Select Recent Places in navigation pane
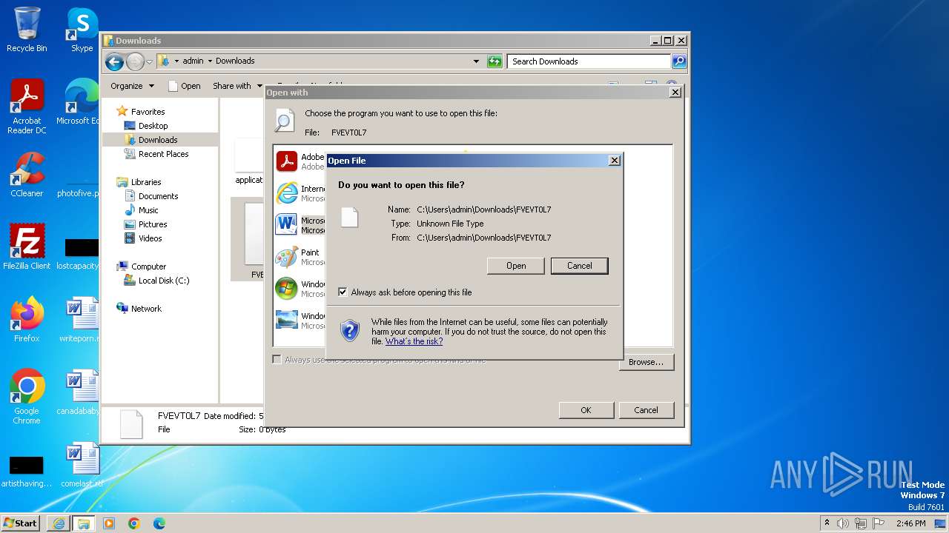 click(x=163, y=154)
